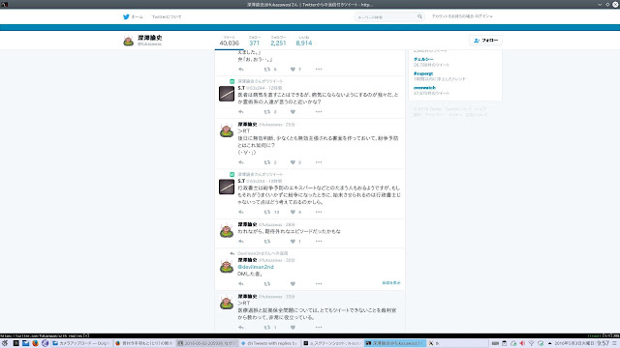Image resolution: width=620 pixels, height=348 pixels.
Task: Click S.T avatar on '医者は病気を' tweet
Action: pyautogui.click(x=227, y=94)
